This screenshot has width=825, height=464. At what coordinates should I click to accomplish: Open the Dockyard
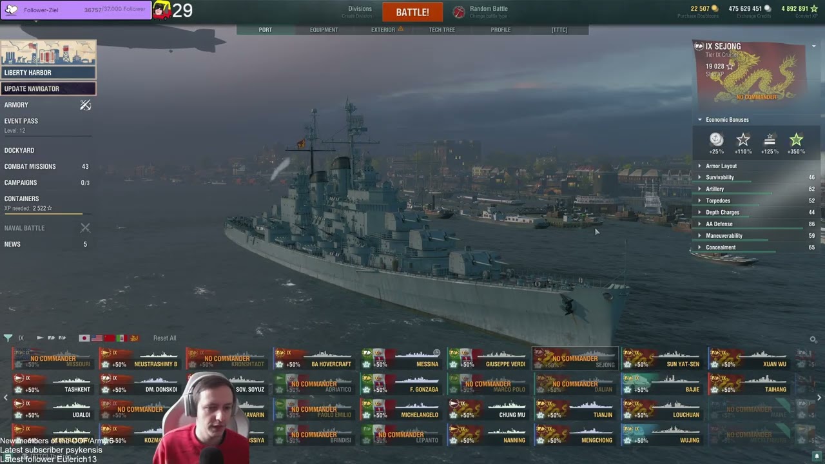19,151
